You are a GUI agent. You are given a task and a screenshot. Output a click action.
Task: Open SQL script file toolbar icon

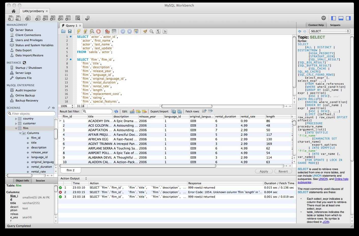coord(18,18)
